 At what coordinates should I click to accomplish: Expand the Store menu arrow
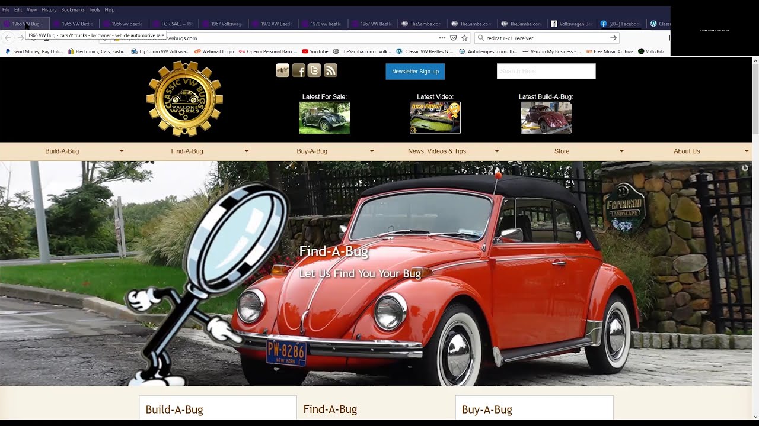pos(622,151)
